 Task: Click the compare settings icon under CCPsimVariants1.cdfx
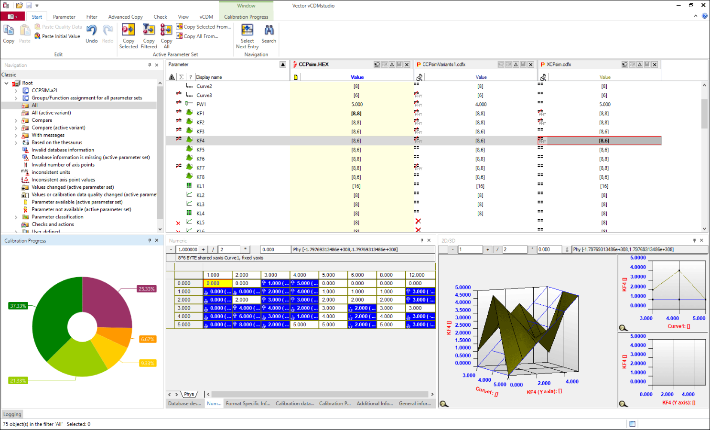(420, 77)
